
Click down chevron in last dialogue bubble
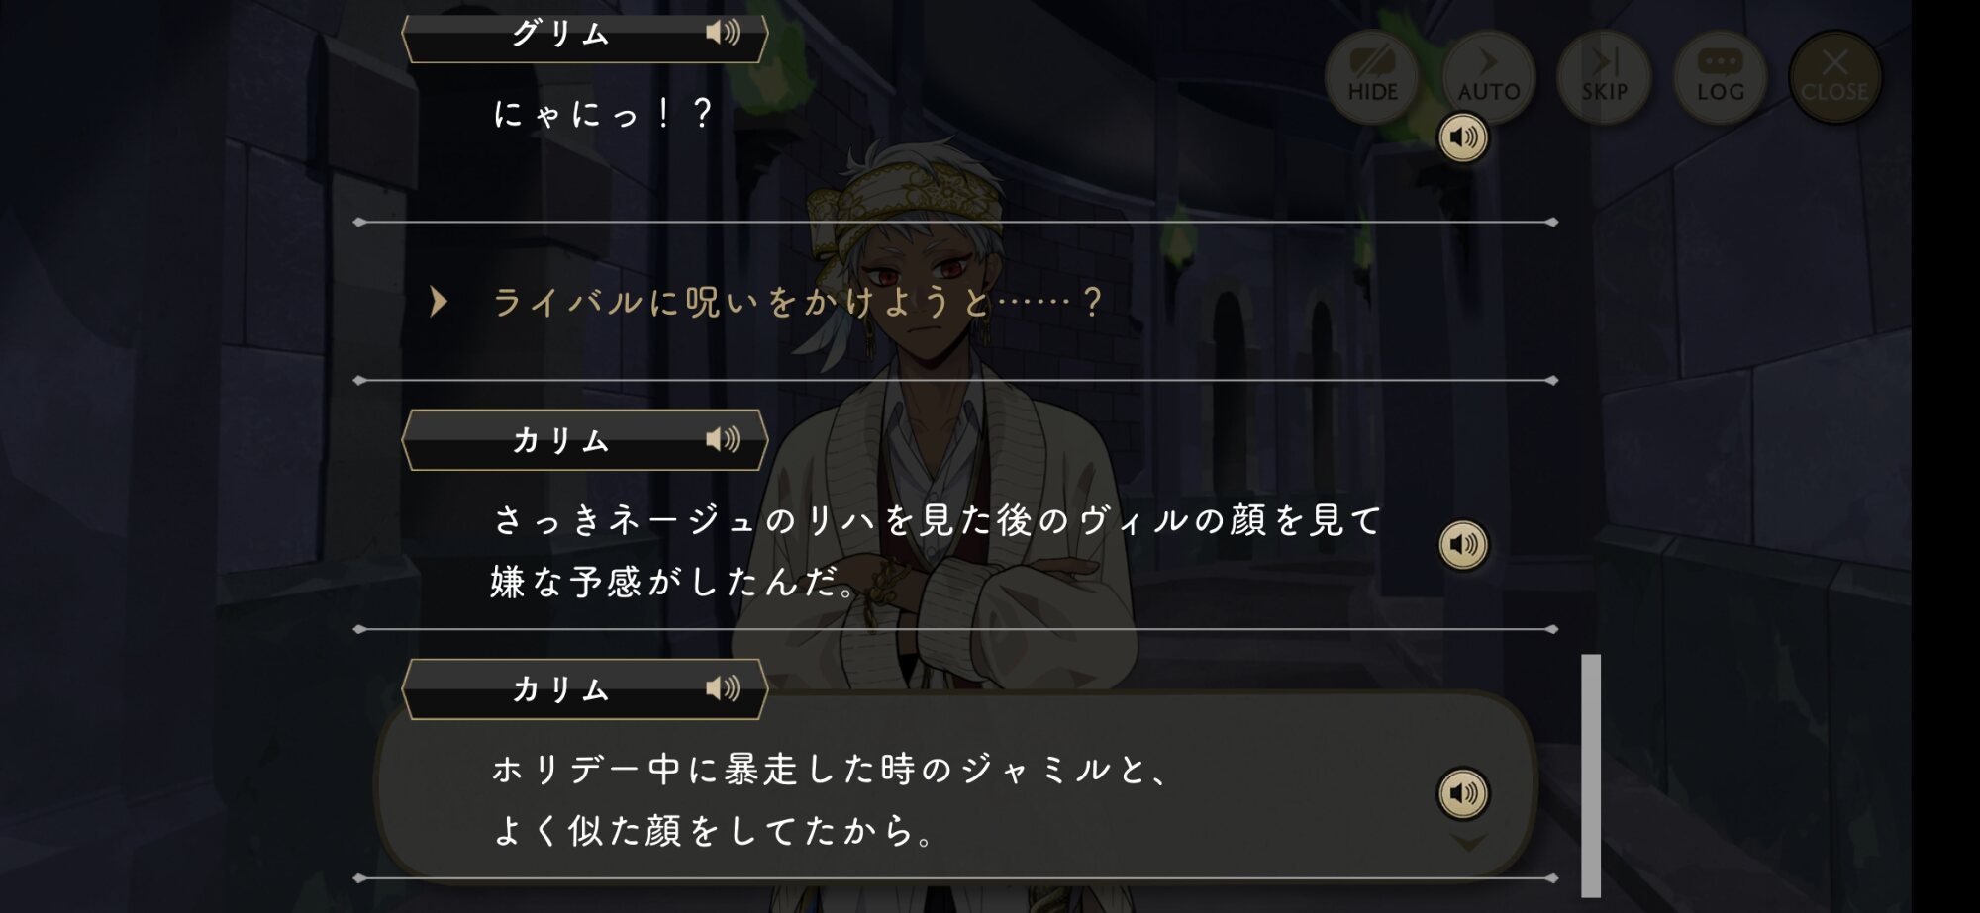click(x=1468, y=843)
